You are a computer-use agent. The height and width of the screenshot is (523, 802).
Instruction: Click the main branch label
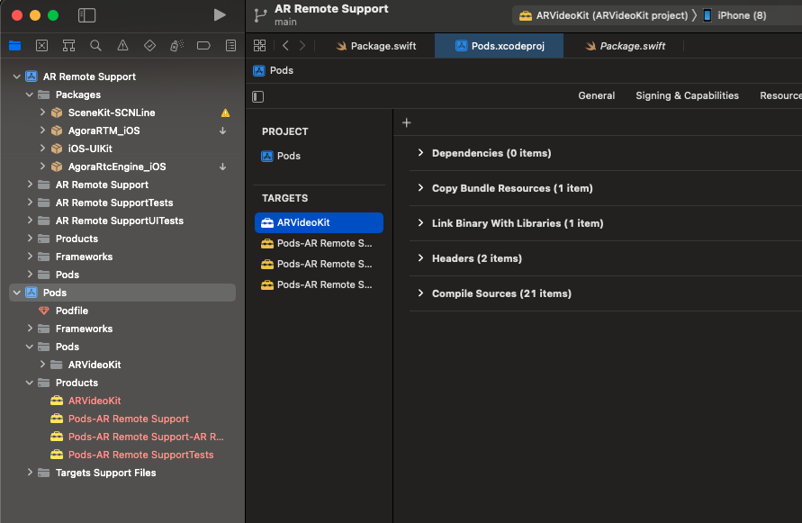click(x=285, y=22)
